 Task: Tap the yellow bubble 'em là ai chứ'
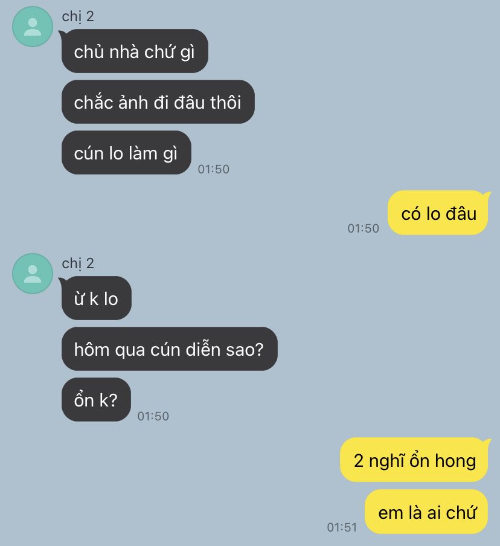click(x=426, y=512)
